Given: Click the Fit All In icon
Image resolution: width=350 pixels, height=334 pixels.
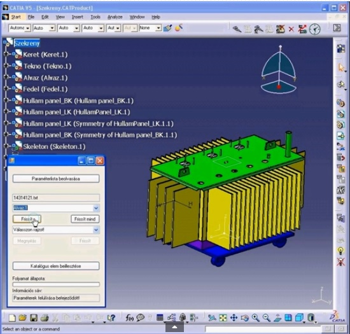Looking at the screenshot, I should [223, 317].
